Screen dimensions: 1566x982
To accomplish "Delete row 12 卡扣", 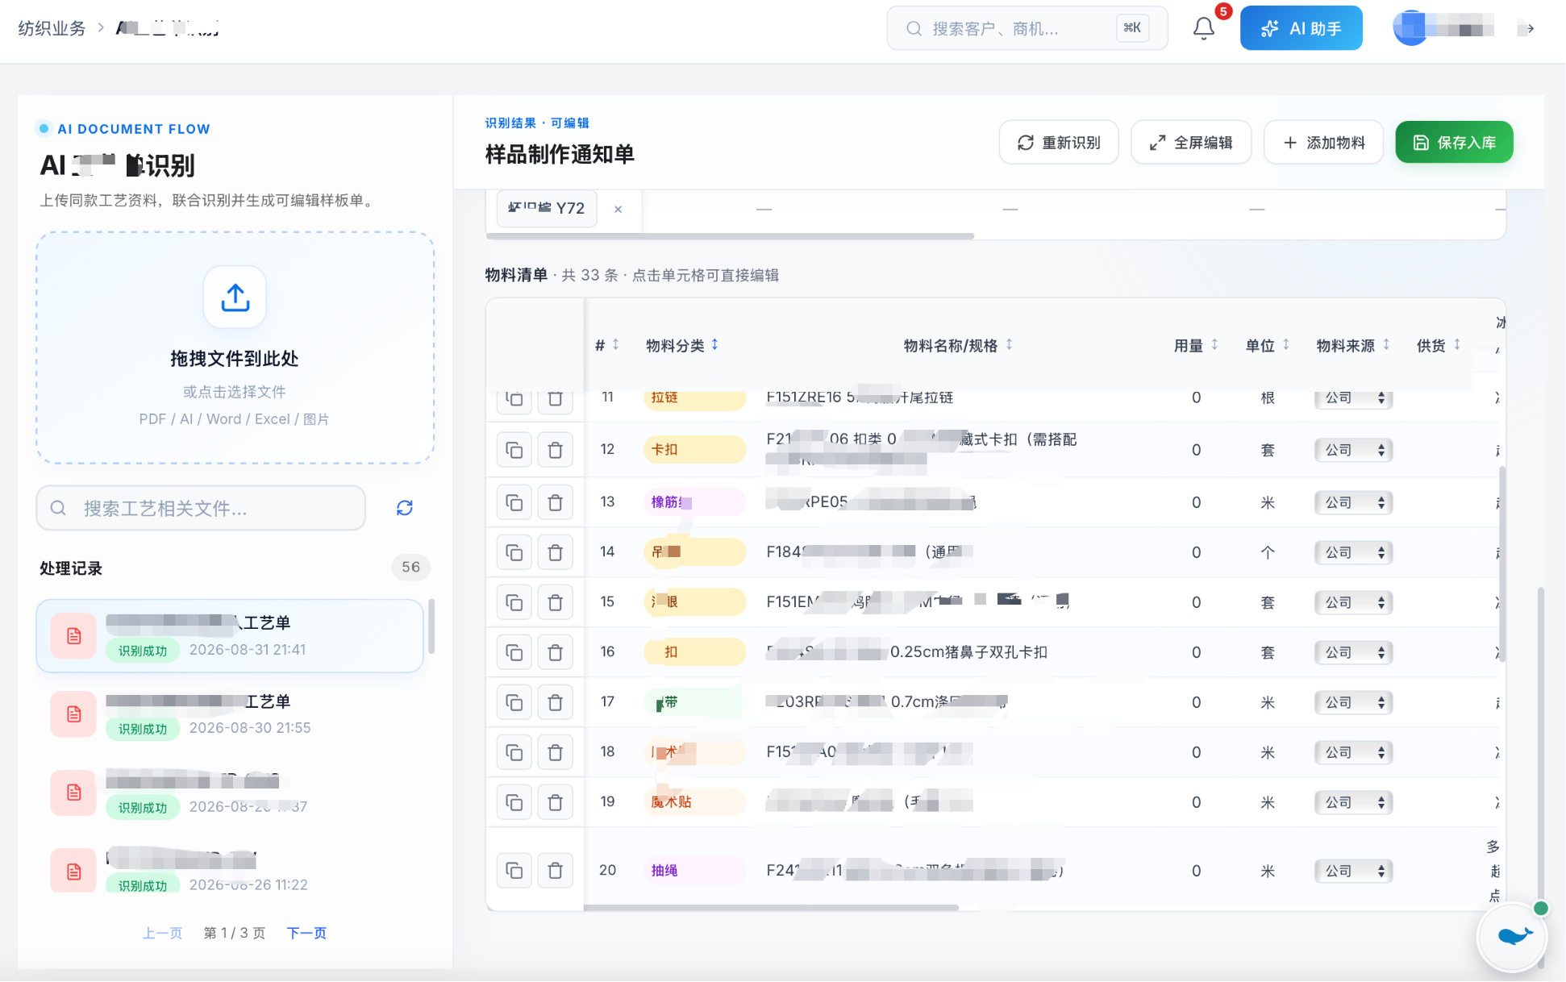I will [x=556, y=450].
